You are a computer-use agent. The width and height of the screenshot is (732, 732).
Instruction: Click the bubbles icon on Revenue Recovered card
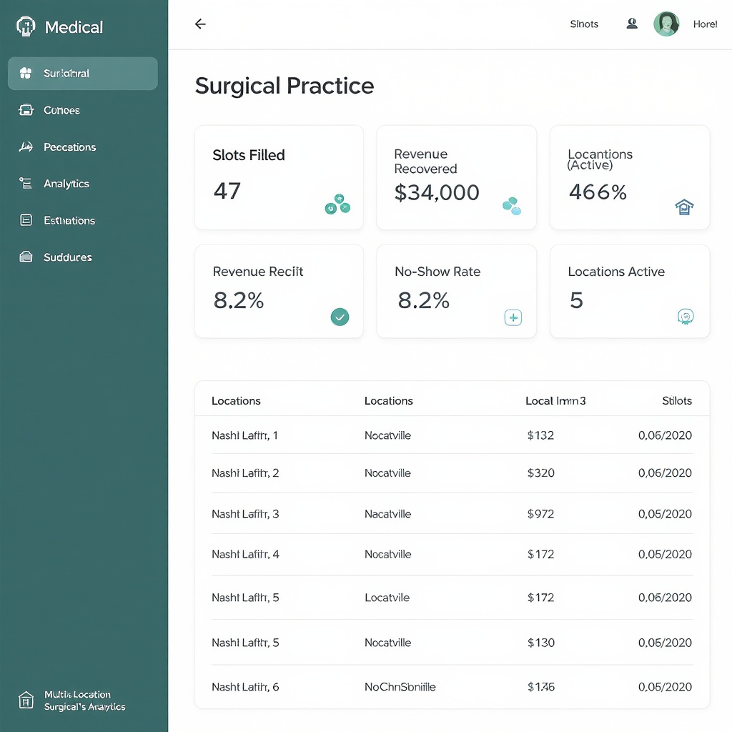pyautogui.click(x=512, y=206)
